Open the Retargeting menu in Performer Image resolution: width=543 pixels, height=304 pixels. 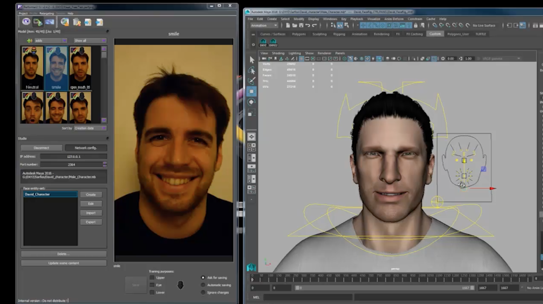[46, 13]
